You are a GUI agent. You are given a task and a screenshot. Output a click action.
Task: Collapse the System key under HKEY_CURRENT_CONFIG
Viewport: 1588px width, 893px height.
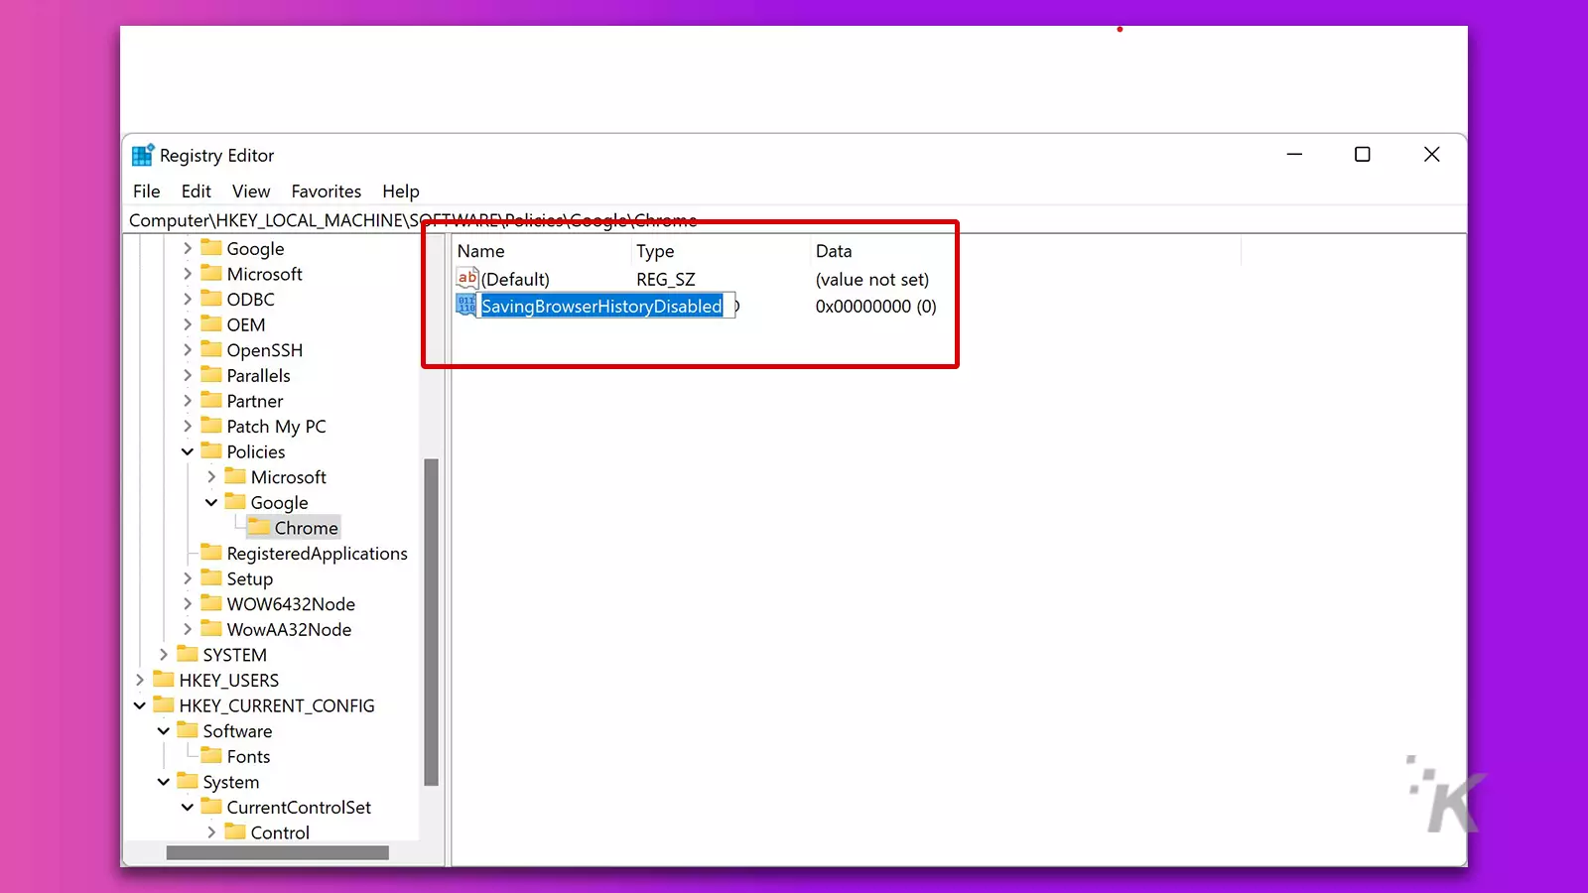click(x=164, y=782)
